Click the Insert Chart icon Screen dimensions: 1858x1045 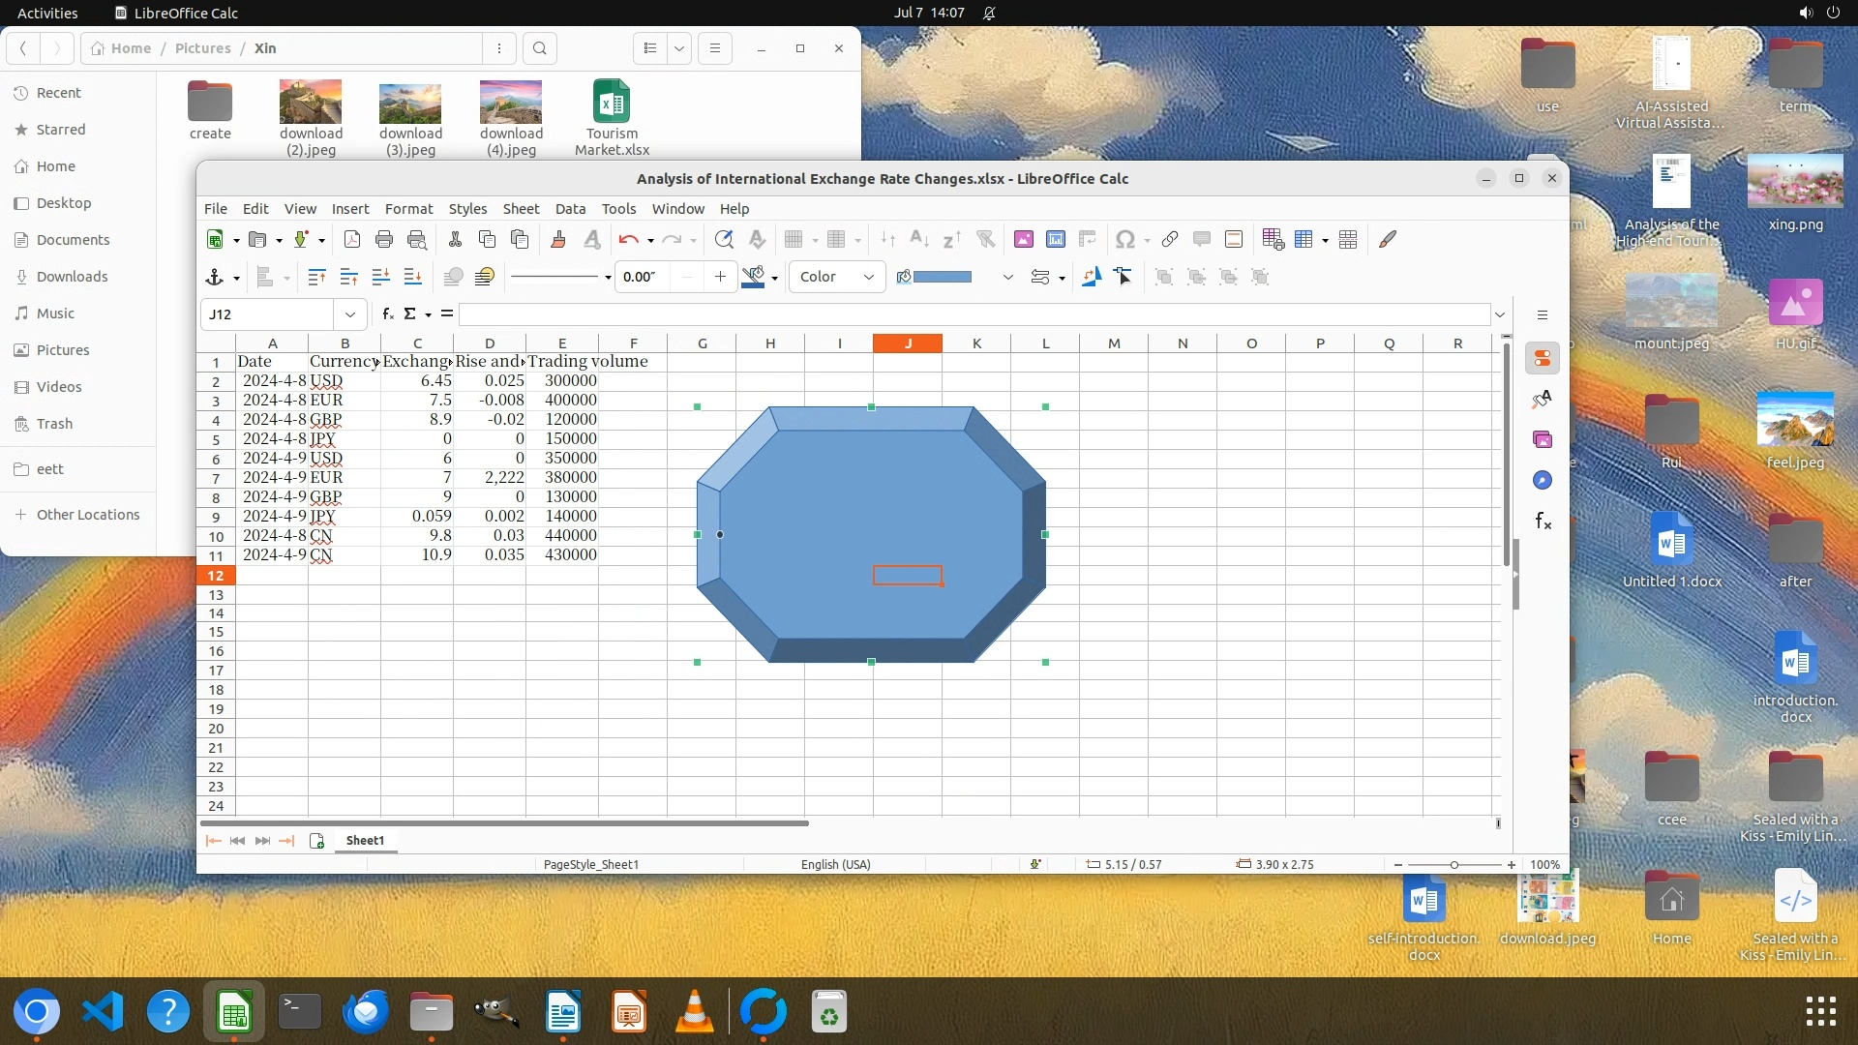pos(1056,239)
